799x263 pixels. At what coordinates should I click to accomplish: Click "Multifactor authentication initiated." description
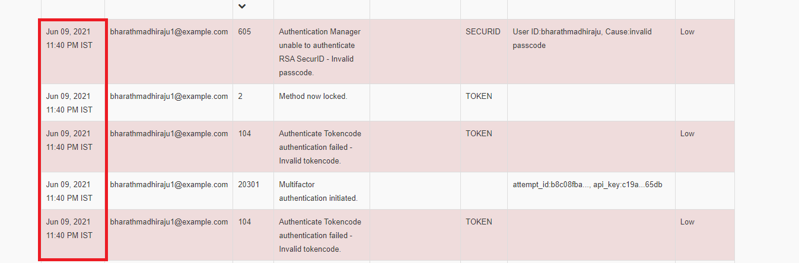tap(318, 191)
